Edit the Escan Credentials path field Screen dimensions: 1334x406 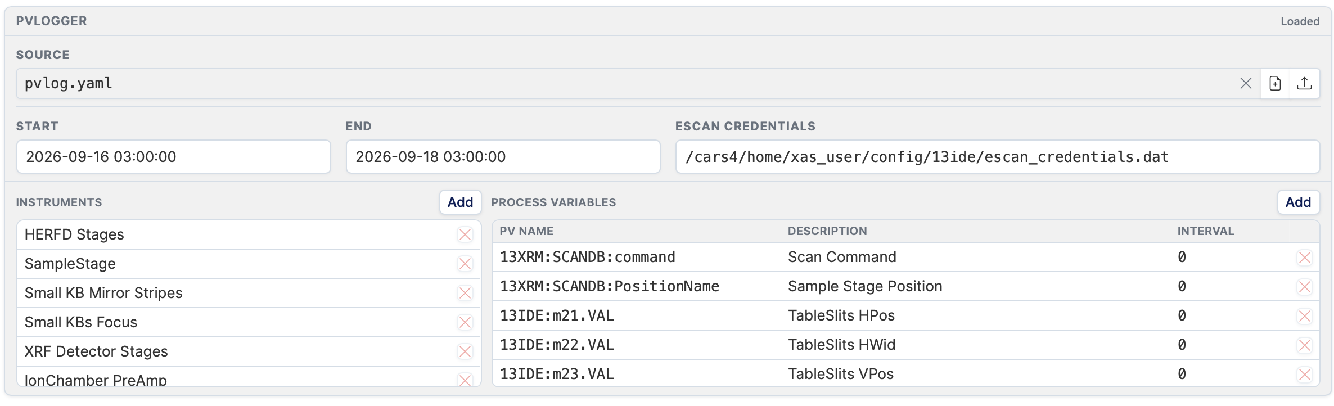point(997,157)
